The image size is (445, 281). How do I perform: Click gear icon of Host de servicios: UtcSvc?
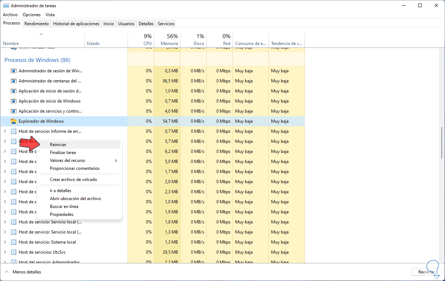click(x=14, y=252)
